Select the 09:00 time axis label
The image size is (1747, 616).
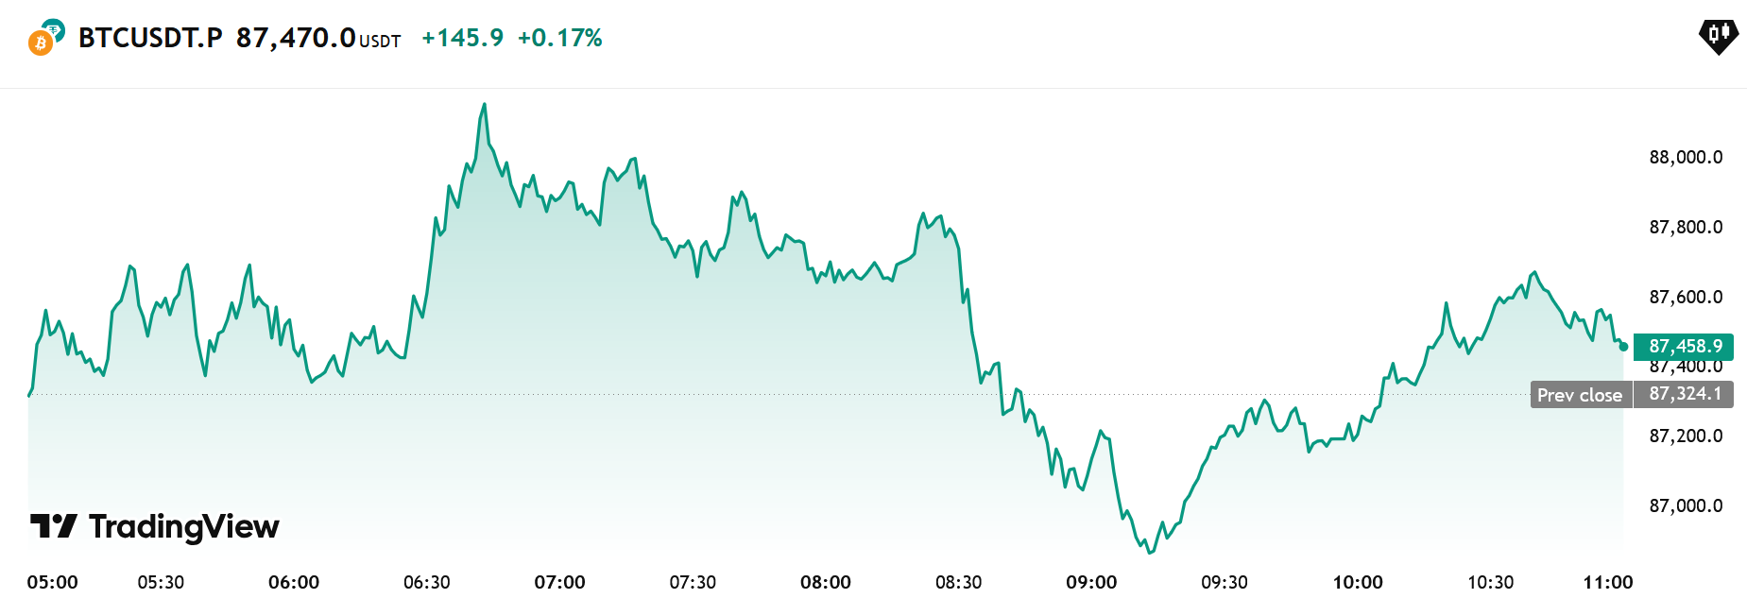tap(1091, 582)
